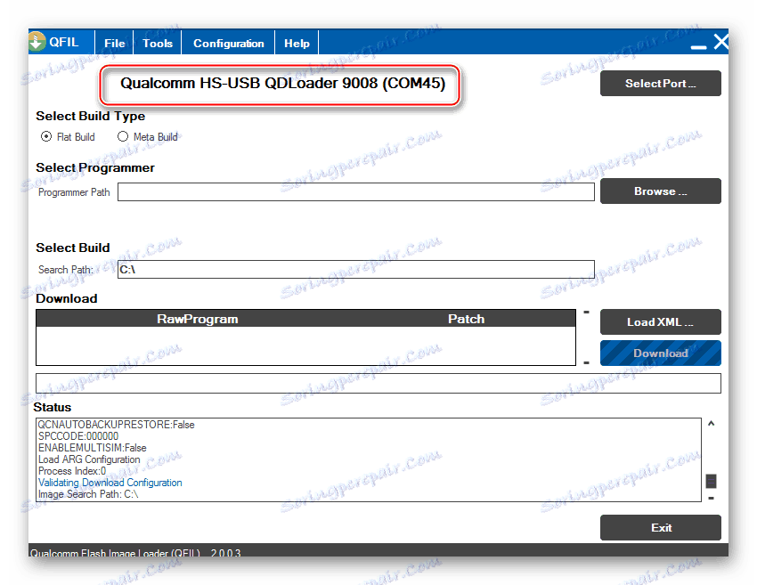Click the Qualcomm HS-USB QDLoader 9008 port label
Viewport: 757px width, 585px height.
[282, 83]
